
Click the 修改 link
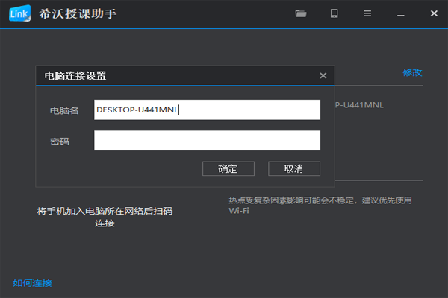[412, 72]
